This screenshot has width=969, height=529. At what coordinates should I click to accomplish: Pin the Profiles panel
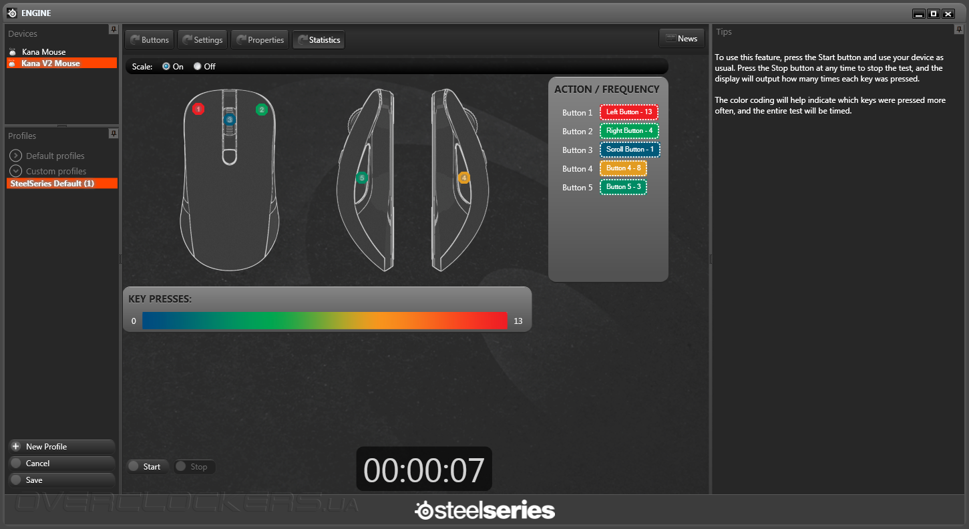pos(114,134)
